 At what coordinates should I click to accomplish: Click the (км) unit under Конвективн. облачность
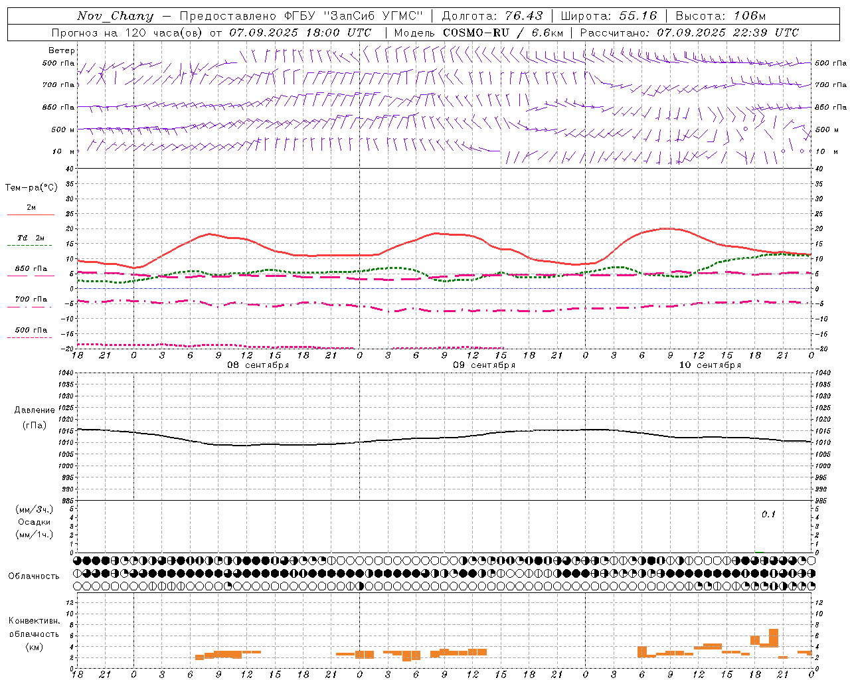[x=34, y=647]
